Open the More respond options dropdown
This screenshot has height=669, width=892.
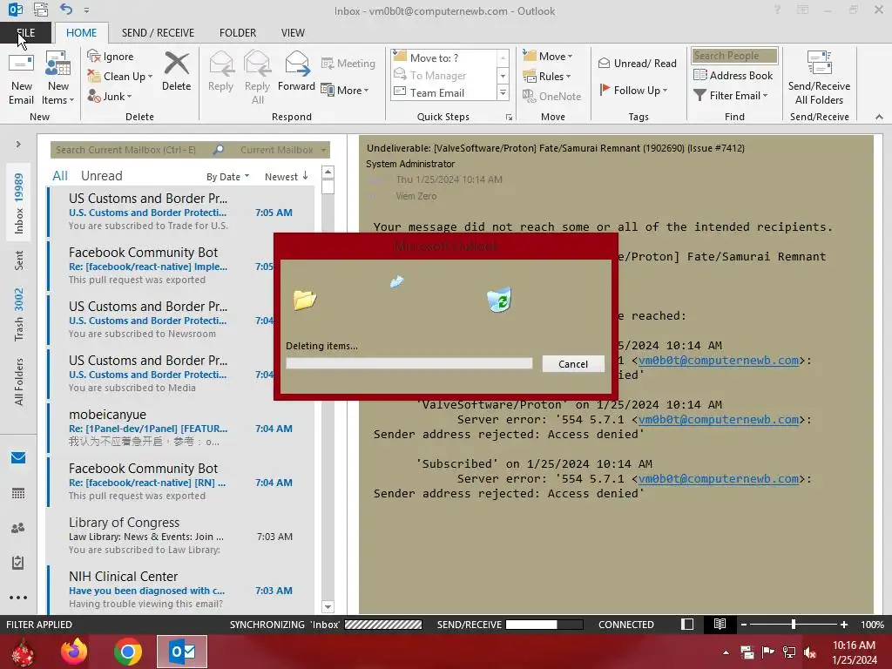pyautogui.click(x=345, y=90)
